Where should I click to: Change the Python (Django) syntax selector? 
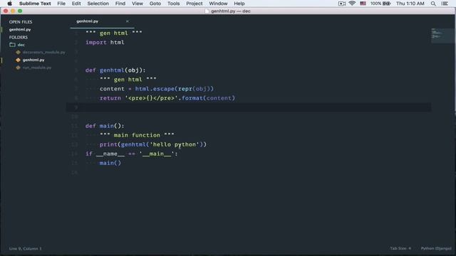[x=436, y=248]
